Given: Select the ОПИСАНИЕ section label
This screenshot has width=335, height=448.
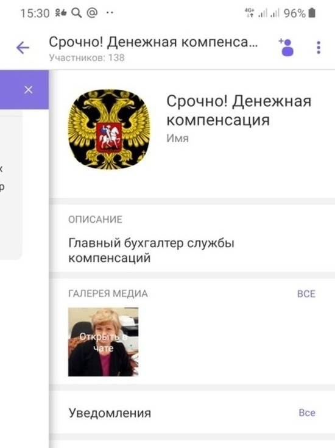Looking at the screenshot, I should tap(95, 219).
